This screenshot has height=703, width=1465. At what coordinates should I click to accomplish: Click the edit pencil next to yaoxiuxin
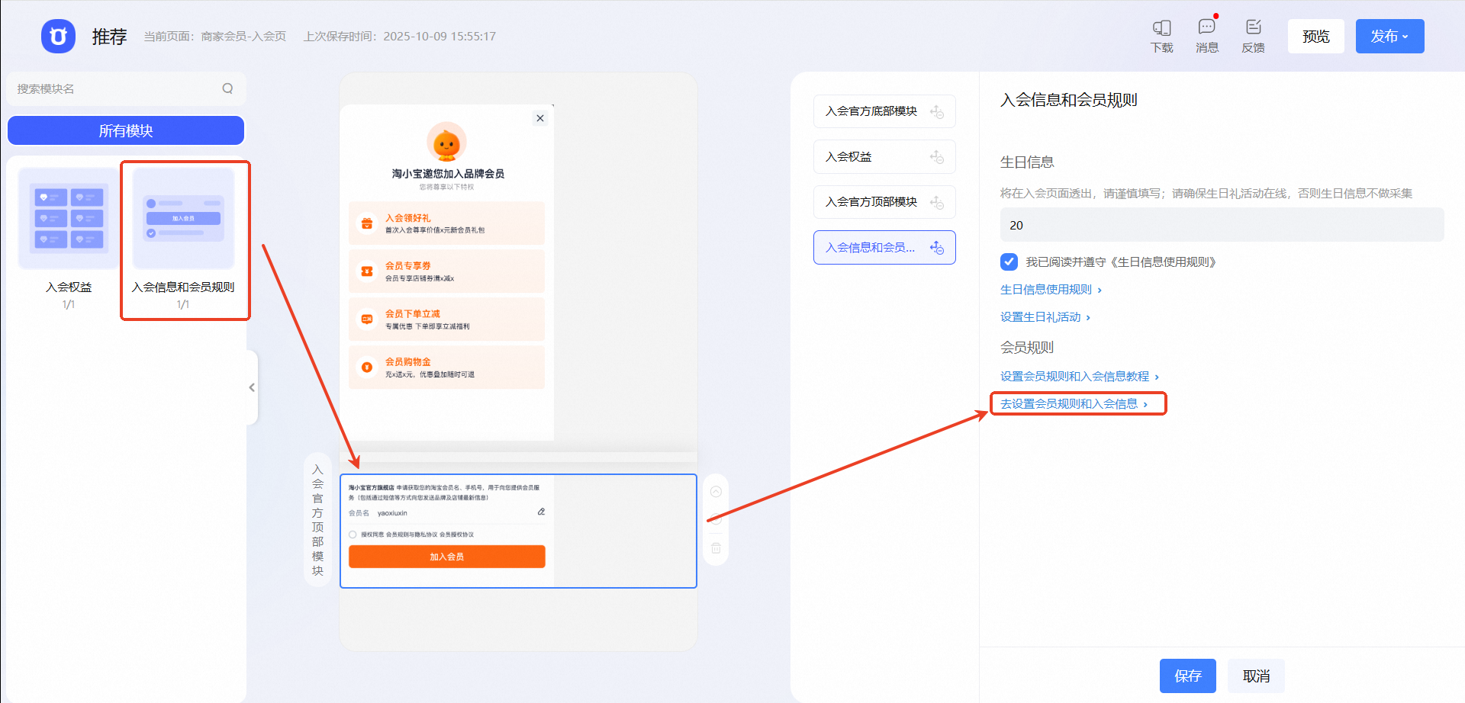click(x=541, y=512)
